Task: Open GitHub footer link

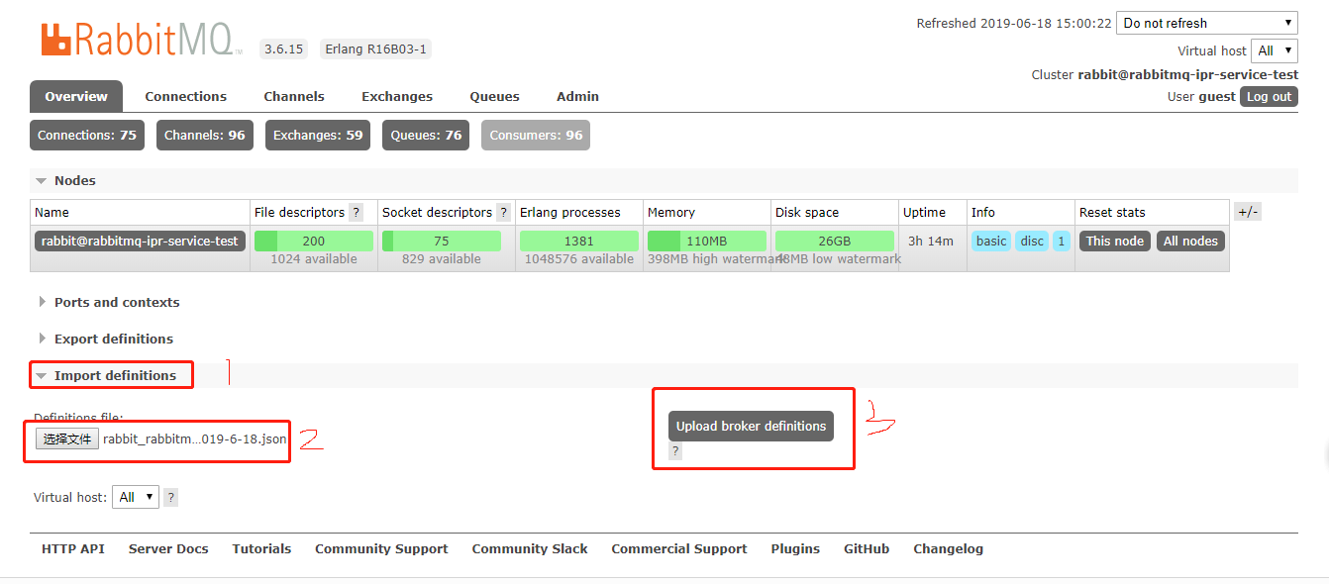Action: tap(867, 548)
